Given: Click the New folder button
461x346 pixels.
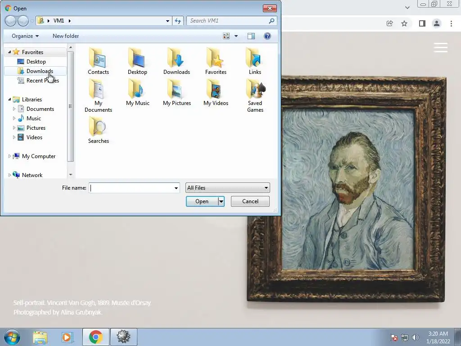Looking at the screenshot, I should click(x=66, y=36).
